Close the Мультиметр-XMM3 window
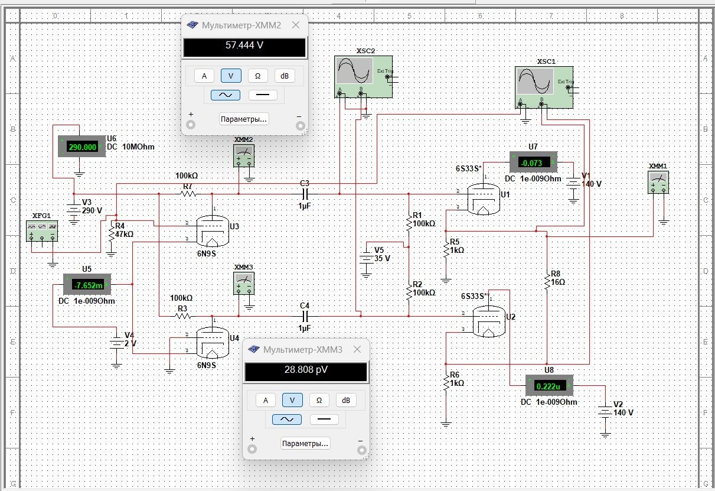715x491 pixels. click(357, 349)
